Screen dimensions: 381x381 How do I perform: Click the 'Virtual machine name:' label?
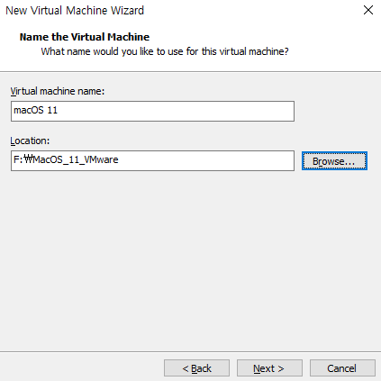click(58, 91)
